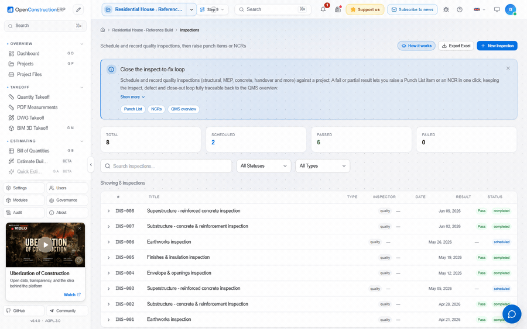Screen dimensions: 527x329
Task: Open Project Files in the sidebar
Action: tap(45, 74)
